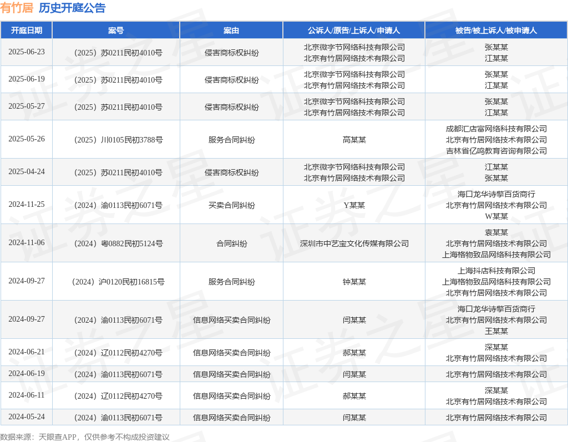
Task: Click the 历史开庭公告 heading
Action: pos(72,8)
